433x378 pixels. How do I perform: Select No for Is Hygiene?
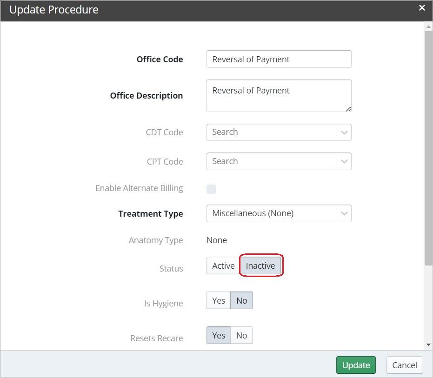pyautogui.click(x=242, y=301)
